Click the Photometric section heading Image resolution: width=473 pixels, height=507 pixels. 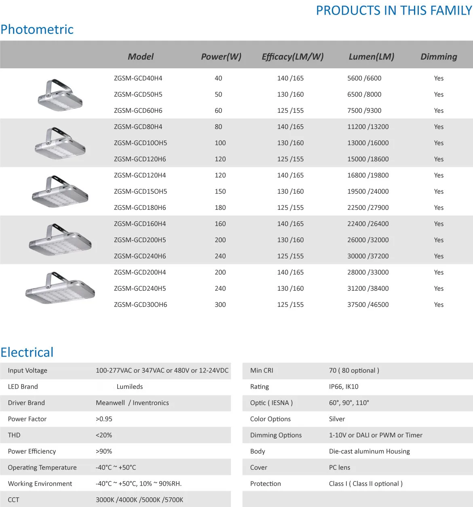37,30
